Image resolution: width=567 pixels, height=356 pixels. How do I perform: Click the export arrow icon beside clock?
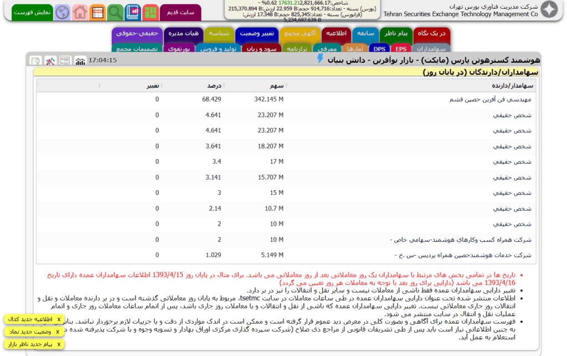click(35, 61)
